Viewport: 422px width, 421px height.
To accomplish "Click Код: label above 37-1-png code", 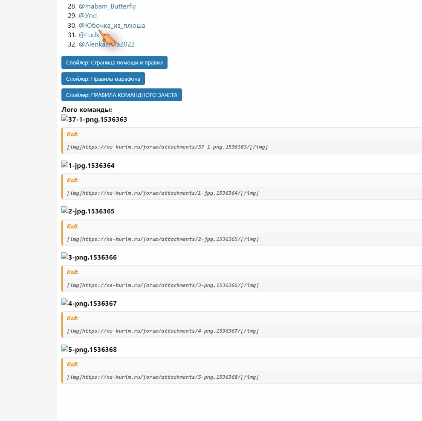I will tap(72, 134).
